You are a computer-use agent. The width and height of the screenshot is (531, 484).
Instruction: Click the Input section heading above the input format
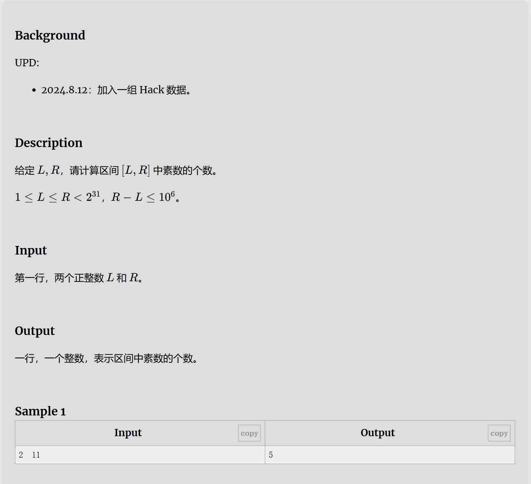31,250
